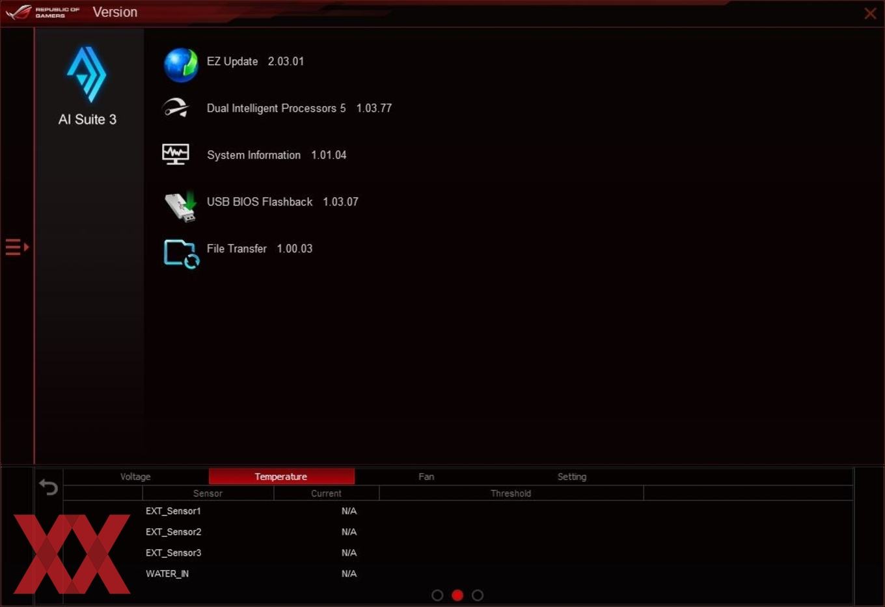Image resolution: width=885 pixels, height=607 pixels.
Task: Click version number 1.03.07
Action: tap(340, 202)
